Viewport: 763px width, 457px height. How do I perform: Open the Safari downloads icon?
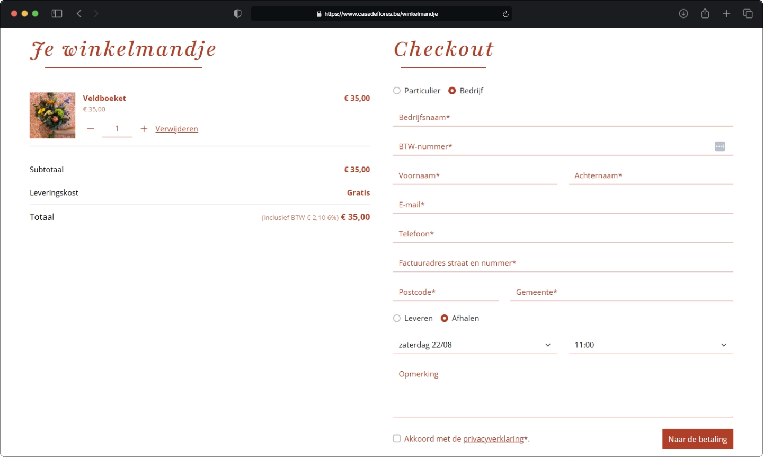pyautogui.click(x=684, y=14)
